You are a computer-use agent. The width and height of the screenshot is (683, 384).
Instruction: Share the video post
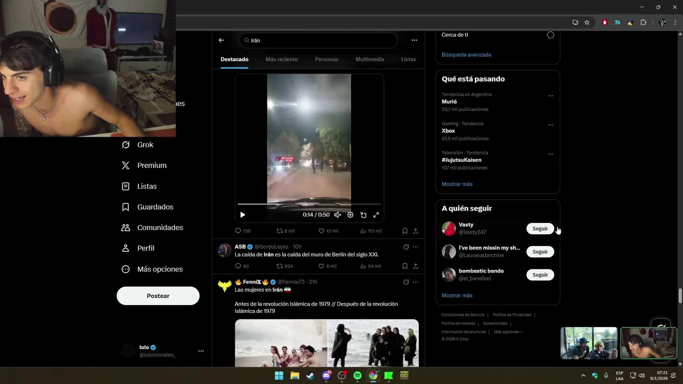(415, 231)
